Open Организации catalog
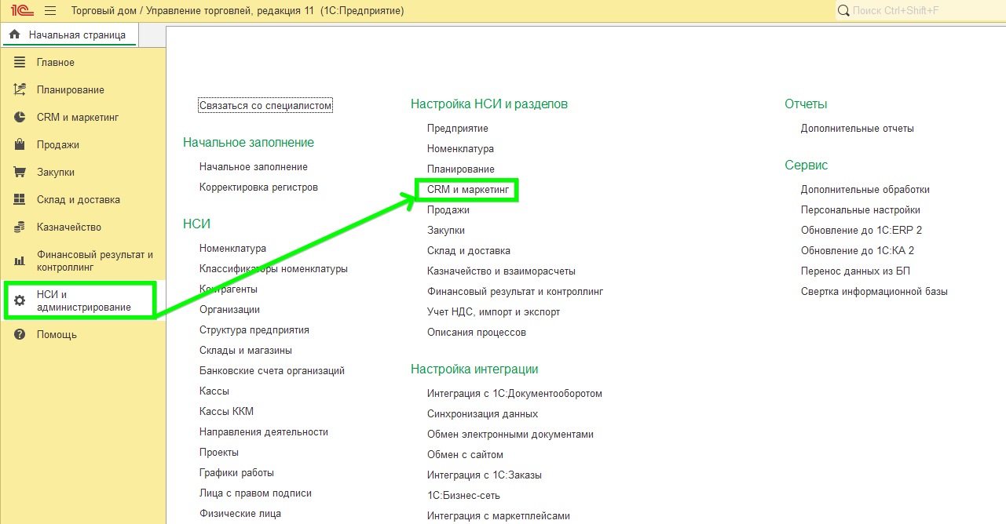 [229, 310]
